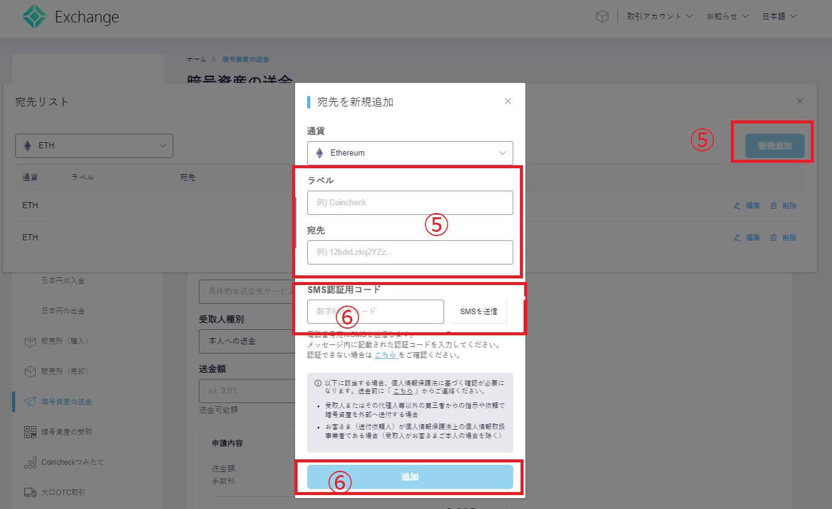Open 販売所（購入） in sidebar
The height and width of the screenshot is (509, 832).
coord(65,341)
